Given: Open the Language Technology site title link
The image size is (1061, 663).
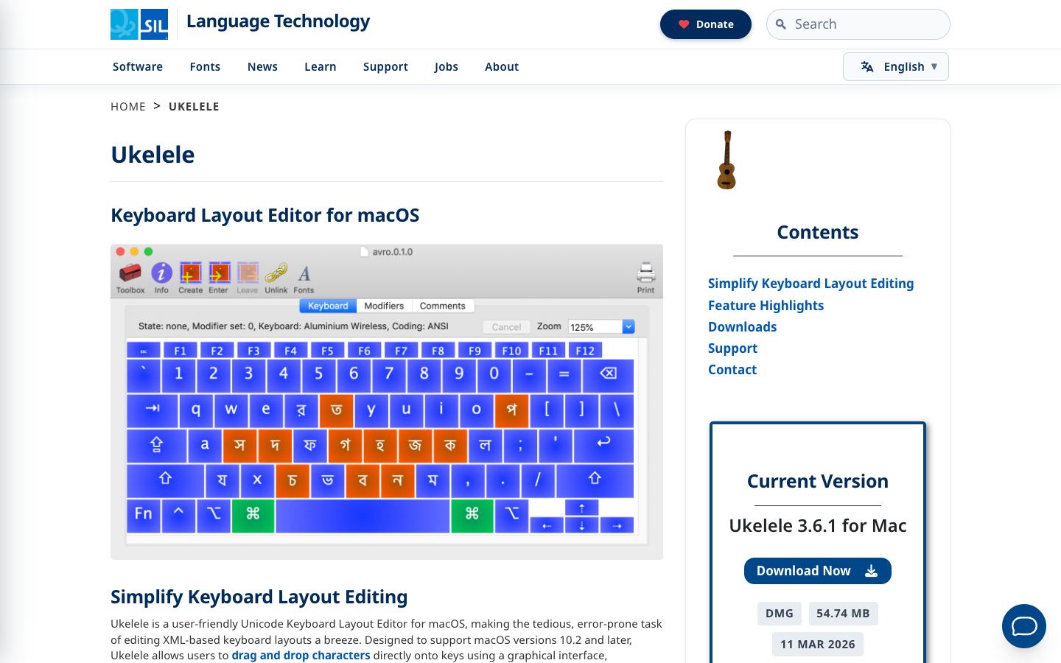Looking at the screenshot, I should pos(278,21).
